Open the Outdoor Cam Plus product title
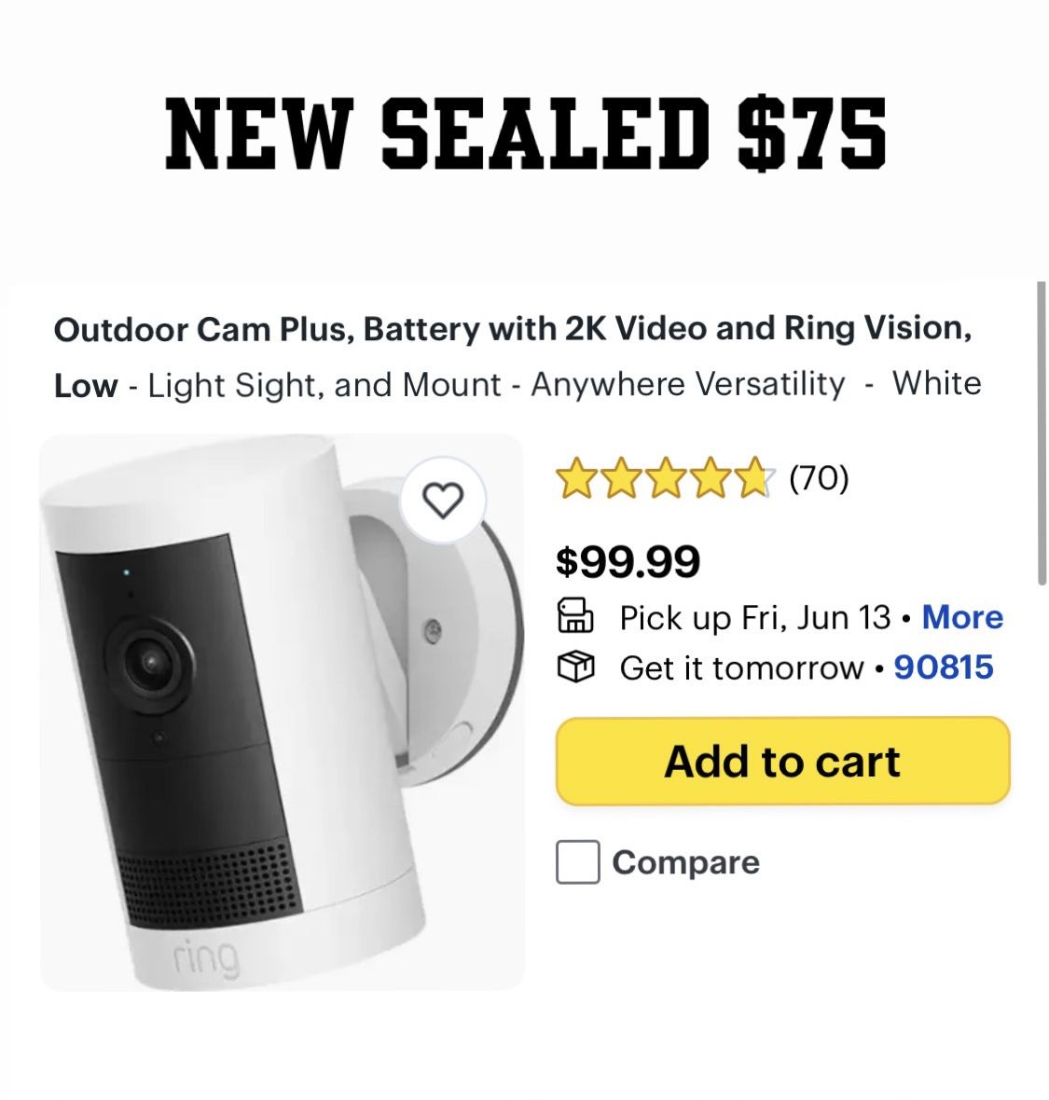1049x1100 pixels. pos(513,329)
